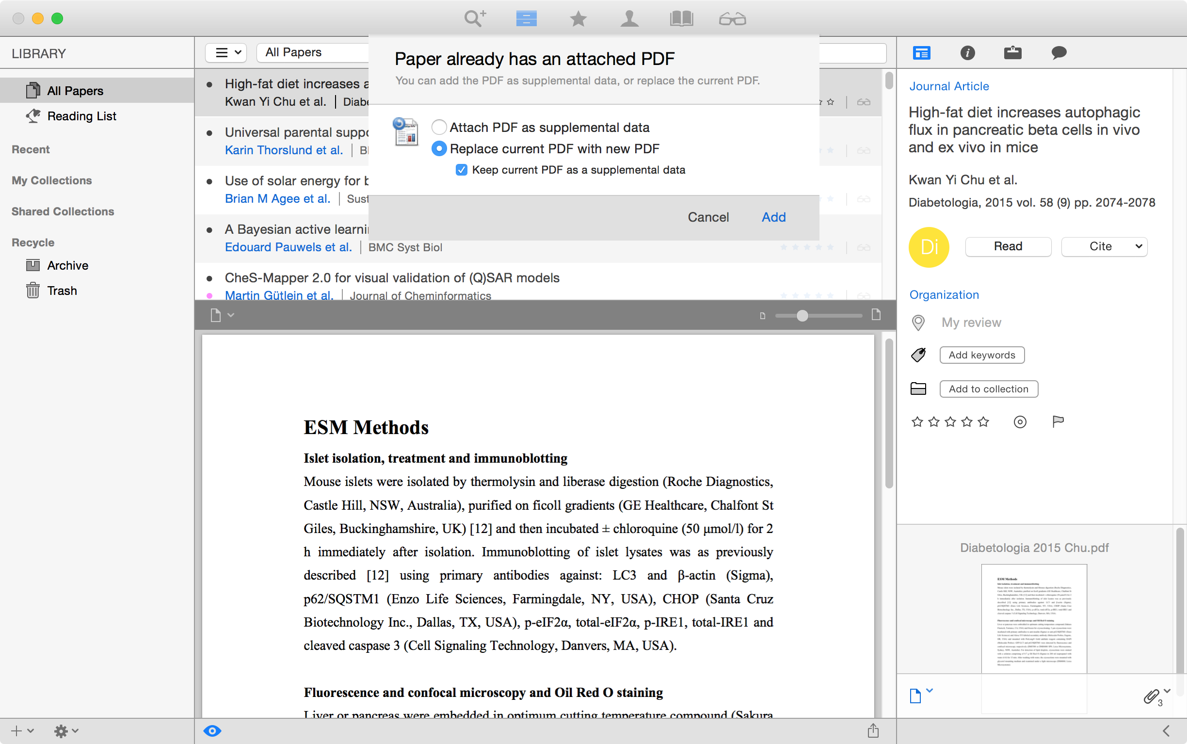
Task: Open Brian M Agee et al. author link
Action: [x=277, y=198]
